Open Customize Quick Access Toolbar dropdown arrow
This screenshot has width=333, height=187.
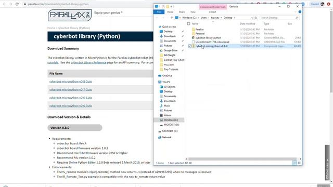tap(171, 7)
